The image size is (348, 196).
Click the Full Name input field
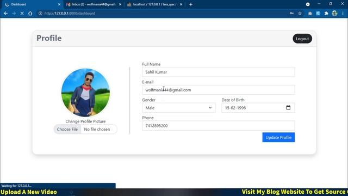(219, 72)
